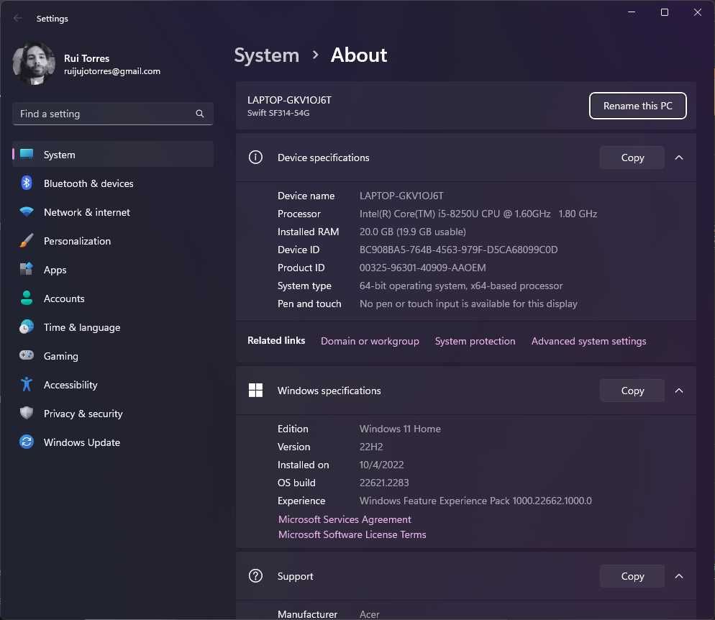
Task: Go to Privacy & security
Action: pyautogui.click(x=113, y=413)
